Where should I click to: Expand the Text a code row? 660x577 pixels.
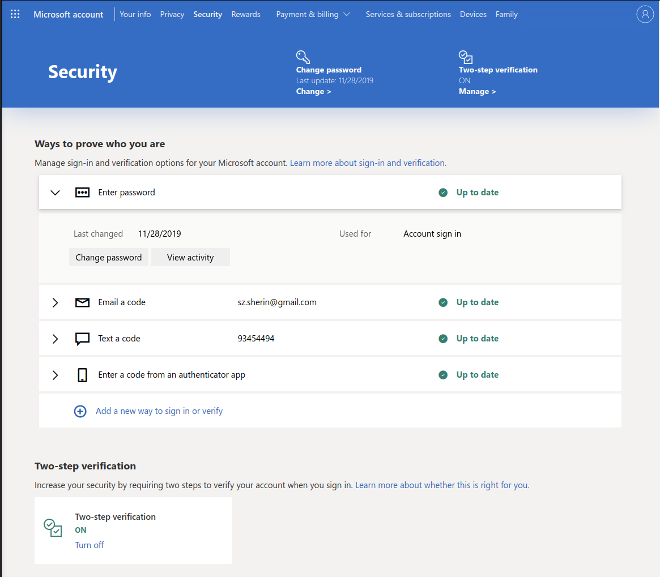[55, 339]
